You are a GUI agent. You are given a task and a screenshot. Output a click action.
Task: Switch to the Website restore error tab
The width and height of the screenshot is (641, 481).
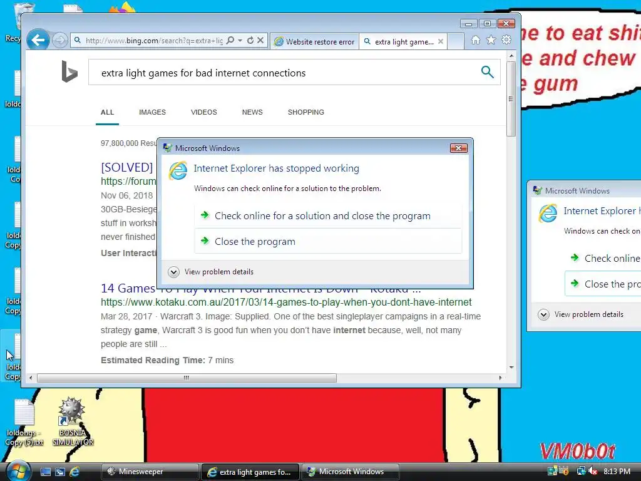click(x=314, y=41)
